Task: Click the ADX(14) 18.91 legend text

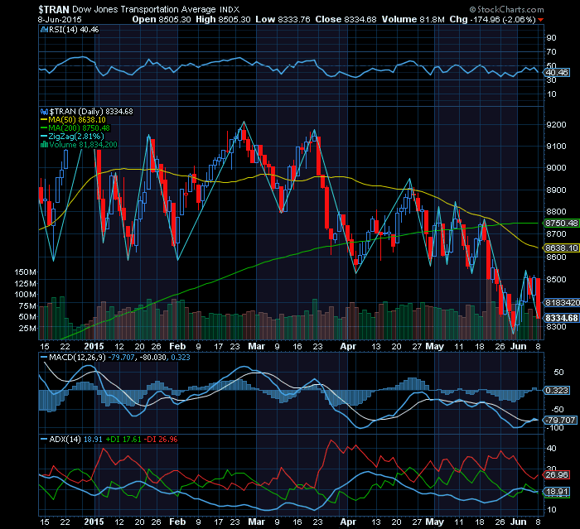Action: [75, 440]
